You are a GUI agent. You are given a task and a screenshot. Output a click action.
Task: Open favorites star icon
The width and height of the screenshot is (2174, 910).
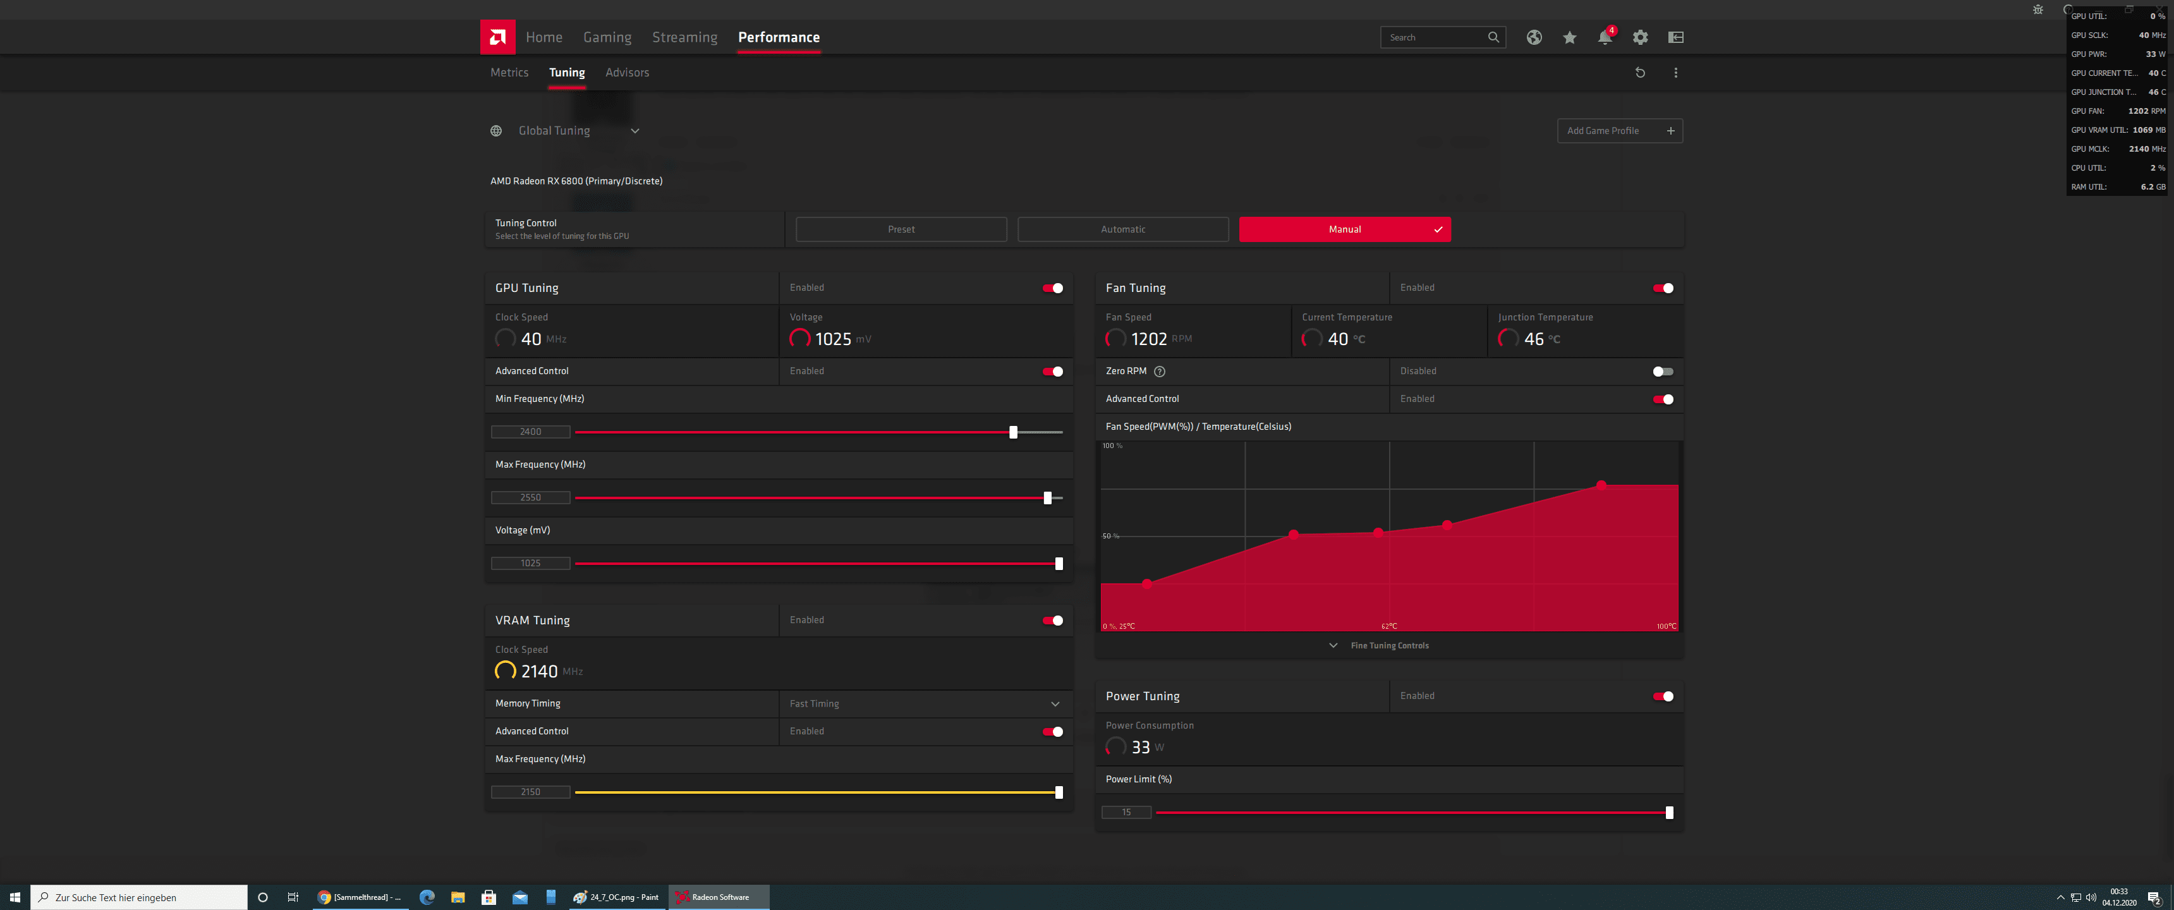[x=1570, y=37]
